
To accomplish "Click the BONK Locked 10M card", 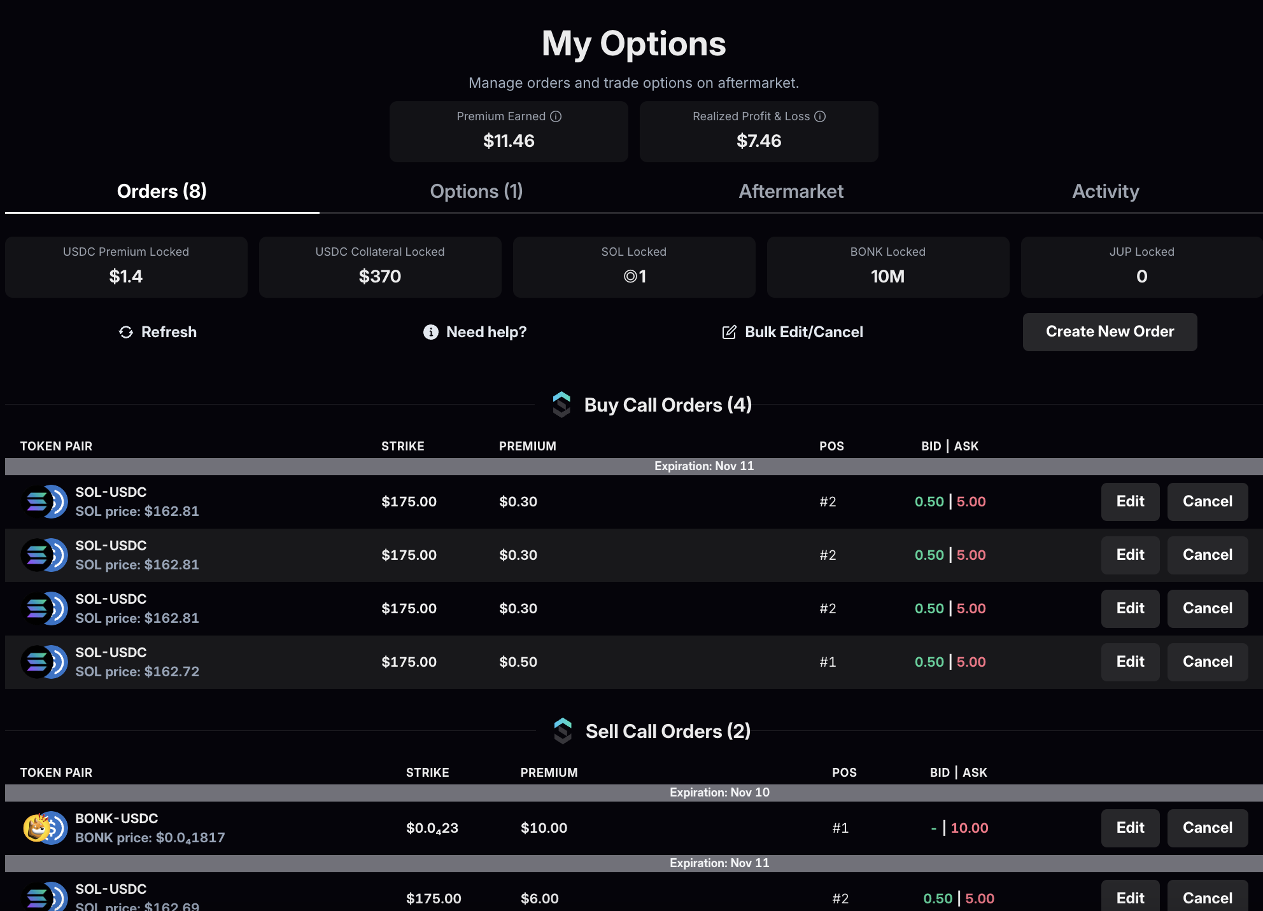I will point(887,267).
